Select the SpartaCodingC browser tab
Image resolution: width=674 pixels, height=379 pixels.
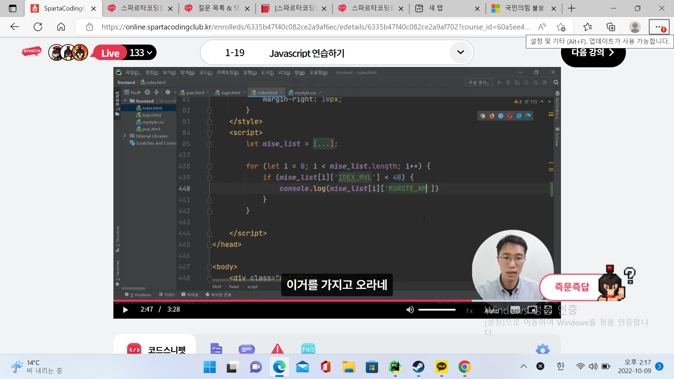pos(63,8)
